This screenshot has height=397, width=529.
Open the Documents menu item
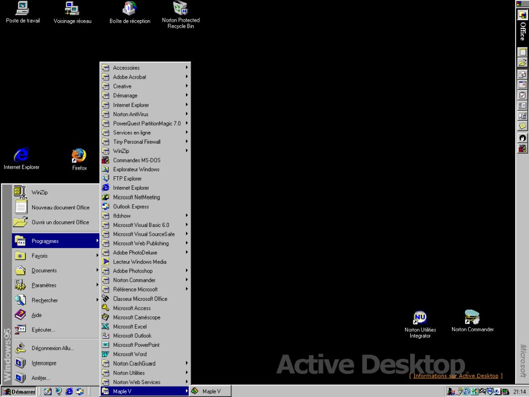pyautogui.click(x=56, y=270)
